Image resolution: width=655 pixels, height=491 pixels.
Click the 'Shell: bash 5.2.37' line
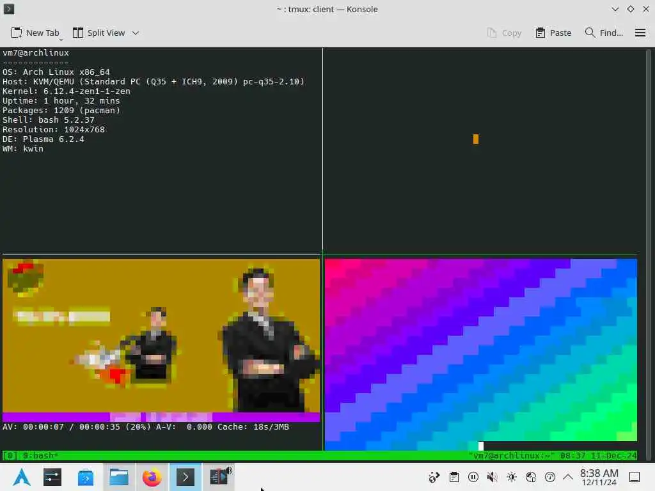[x=49, y=120]
